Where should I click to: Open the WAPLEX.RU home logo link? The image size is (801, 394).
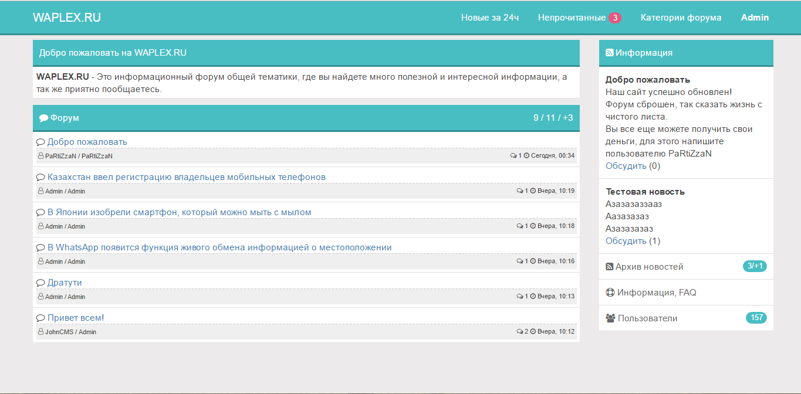coord(67,18)
